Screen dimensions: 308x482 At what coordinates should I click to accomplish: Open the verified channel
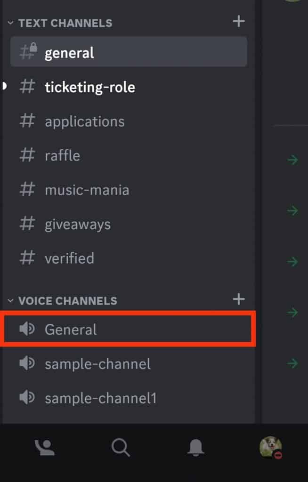click(x=70, y=258)
